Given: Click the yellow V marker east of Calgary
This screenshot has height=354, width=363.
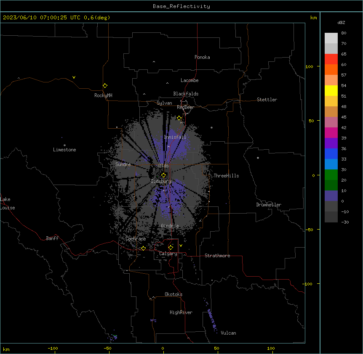Looking at the screenshot, I should pyautogui.click(x=181, y=246).
